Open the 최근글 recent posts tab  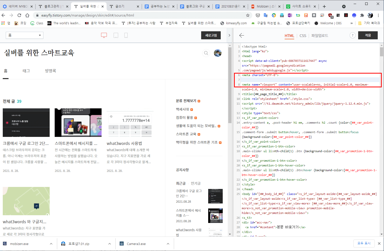[x=181, y=183]
